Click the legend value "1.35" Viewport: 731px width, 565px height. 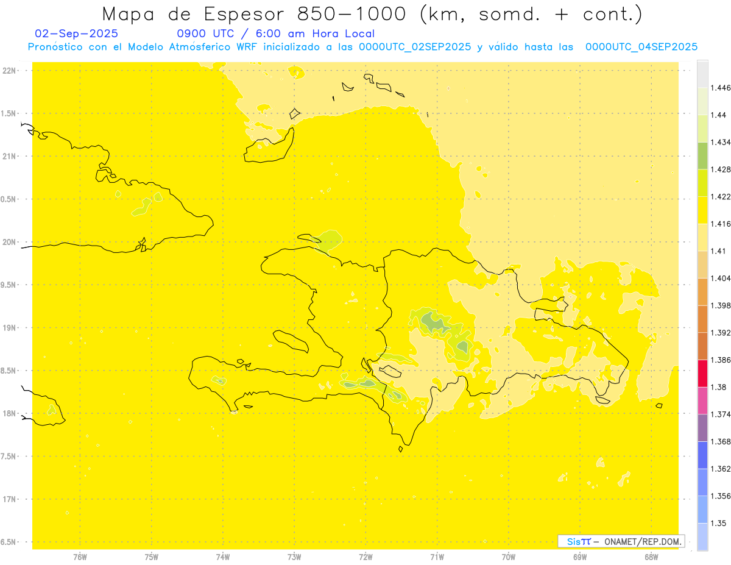[x=718, y=523]
